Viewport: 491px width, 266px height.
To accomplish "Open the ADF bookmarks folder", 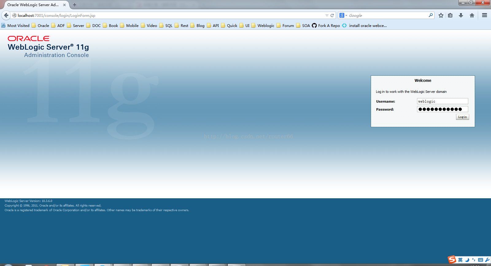I will tap(58, 25).
